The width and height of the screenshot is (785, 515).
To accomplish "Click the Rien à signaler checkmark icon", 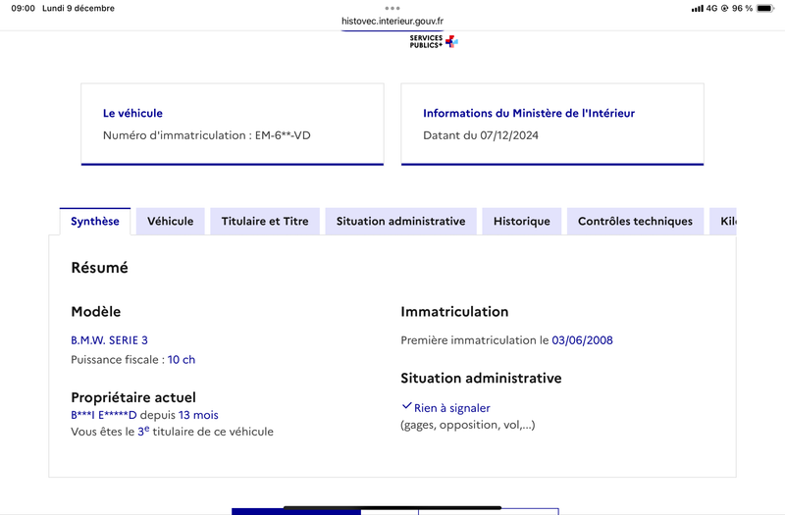I will pyautogui.click(x=406, y=406).
